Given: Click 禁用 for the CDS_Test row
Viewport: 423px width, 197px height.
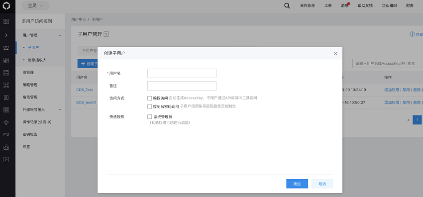Looking at the screenshot, I should pyautogui.click(x=406, y=90).
